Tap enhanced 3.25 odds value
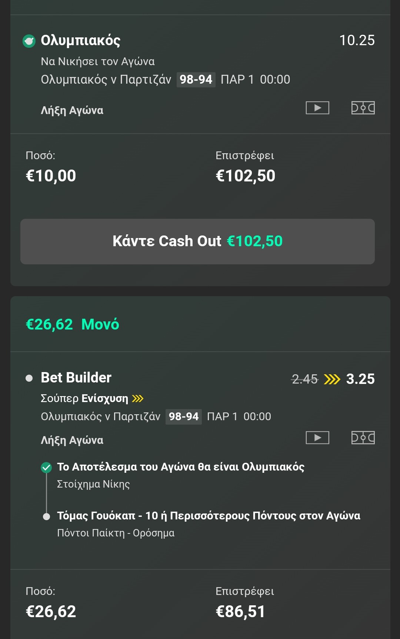This screenshot has width=400, height=639. click(360, 379)
